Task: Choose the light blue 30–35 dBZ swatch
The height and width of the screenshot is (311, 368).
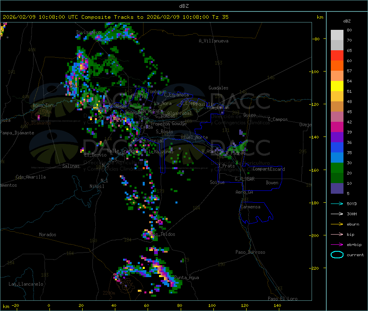Action: 337,158
